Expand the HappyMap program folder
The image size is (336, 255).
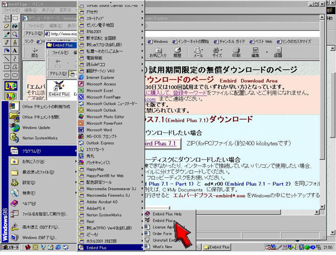tap(111, 169)
